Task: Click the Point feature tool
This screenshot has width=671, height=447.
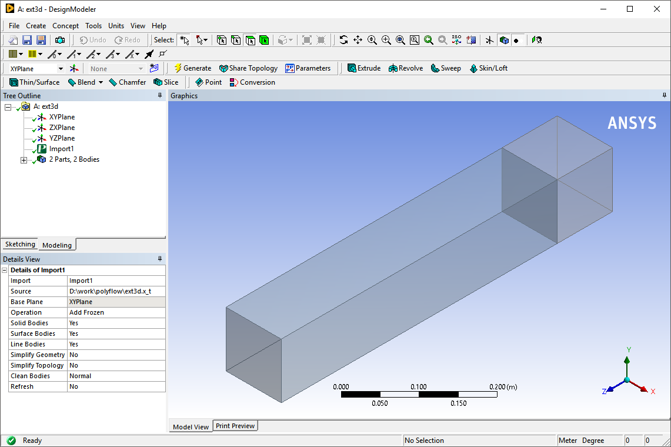Action: tap(208, 82)
